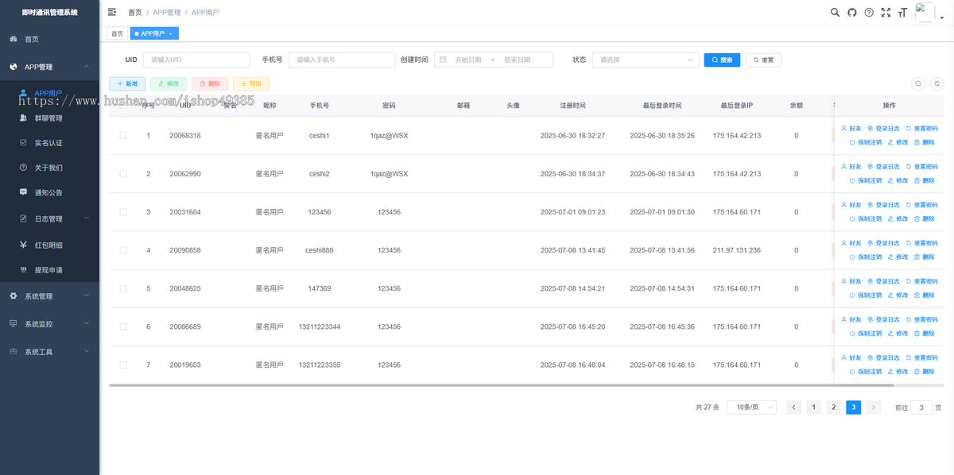Image resolution: width=954 pixels, height=475 pixels.
Task: Open the avatar dropdown caret
Action: point(941,19)
